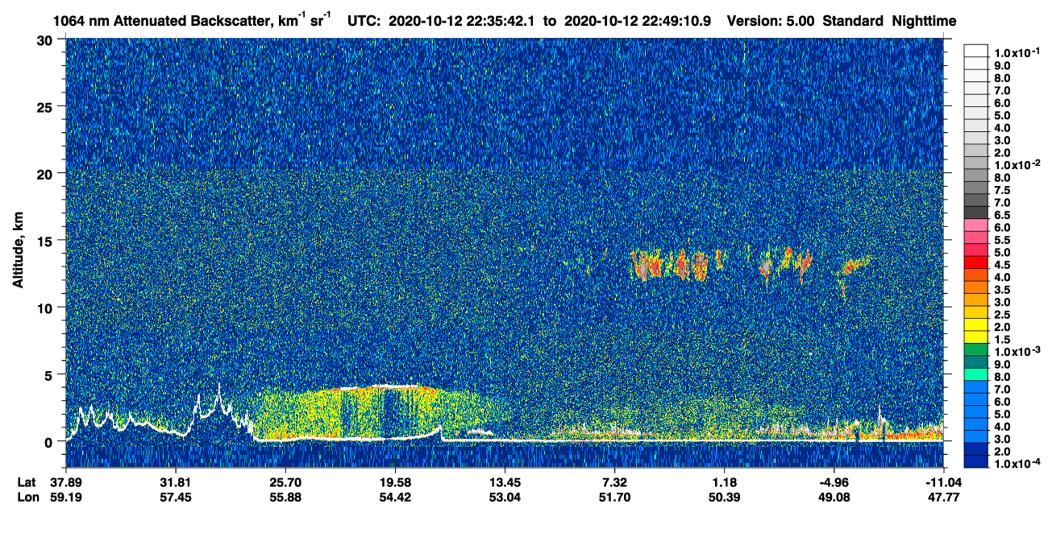This screenshot has height=537, width=1048.
Task: Click the colorbar label '6.5'
Action: (1004, 215)
